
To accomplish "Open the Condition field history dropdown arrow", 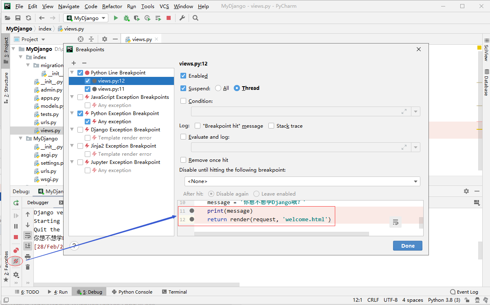I will pyautogui.click(x=416, y=111).
